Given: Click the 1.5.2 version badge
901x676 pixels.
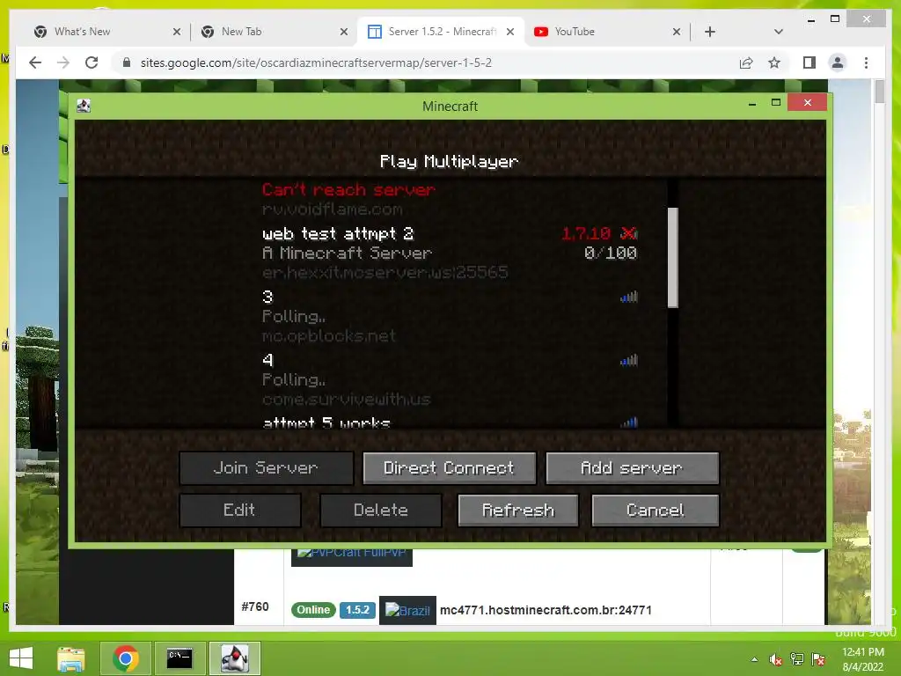Looking at the screenshot, I should [x=357, y=610].
